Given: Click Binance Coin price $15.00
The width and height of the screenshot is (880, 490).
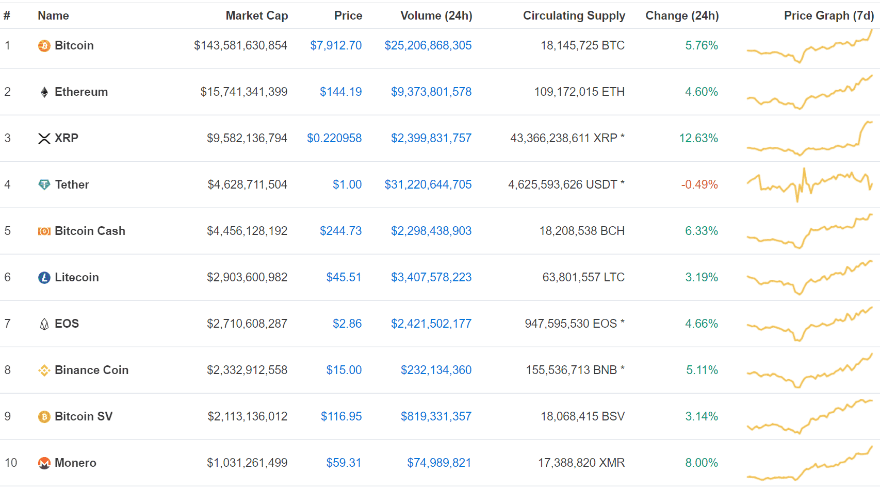Looking at the screenshot, I should pyautogui.click(x=344, y=370).
